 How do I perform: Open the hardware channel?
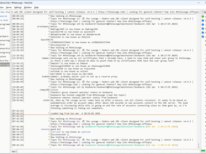[x=4, y=36]
